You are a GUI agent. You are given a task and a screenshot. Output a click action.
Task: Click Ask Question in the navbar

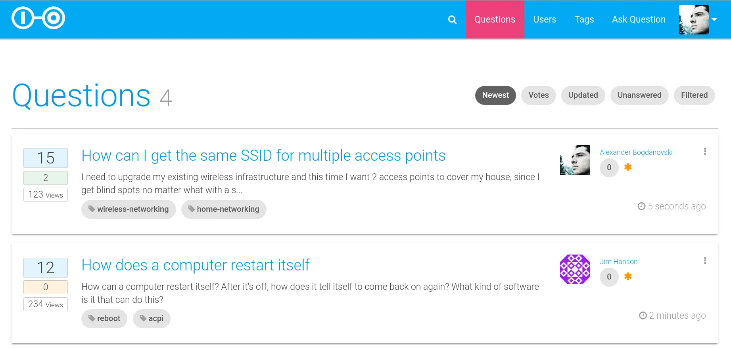point(639,19)
